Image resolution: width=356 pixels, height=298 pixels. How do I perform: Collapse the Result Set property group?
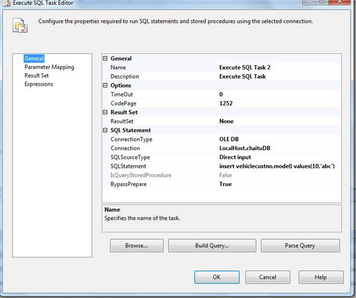point(105,112)
